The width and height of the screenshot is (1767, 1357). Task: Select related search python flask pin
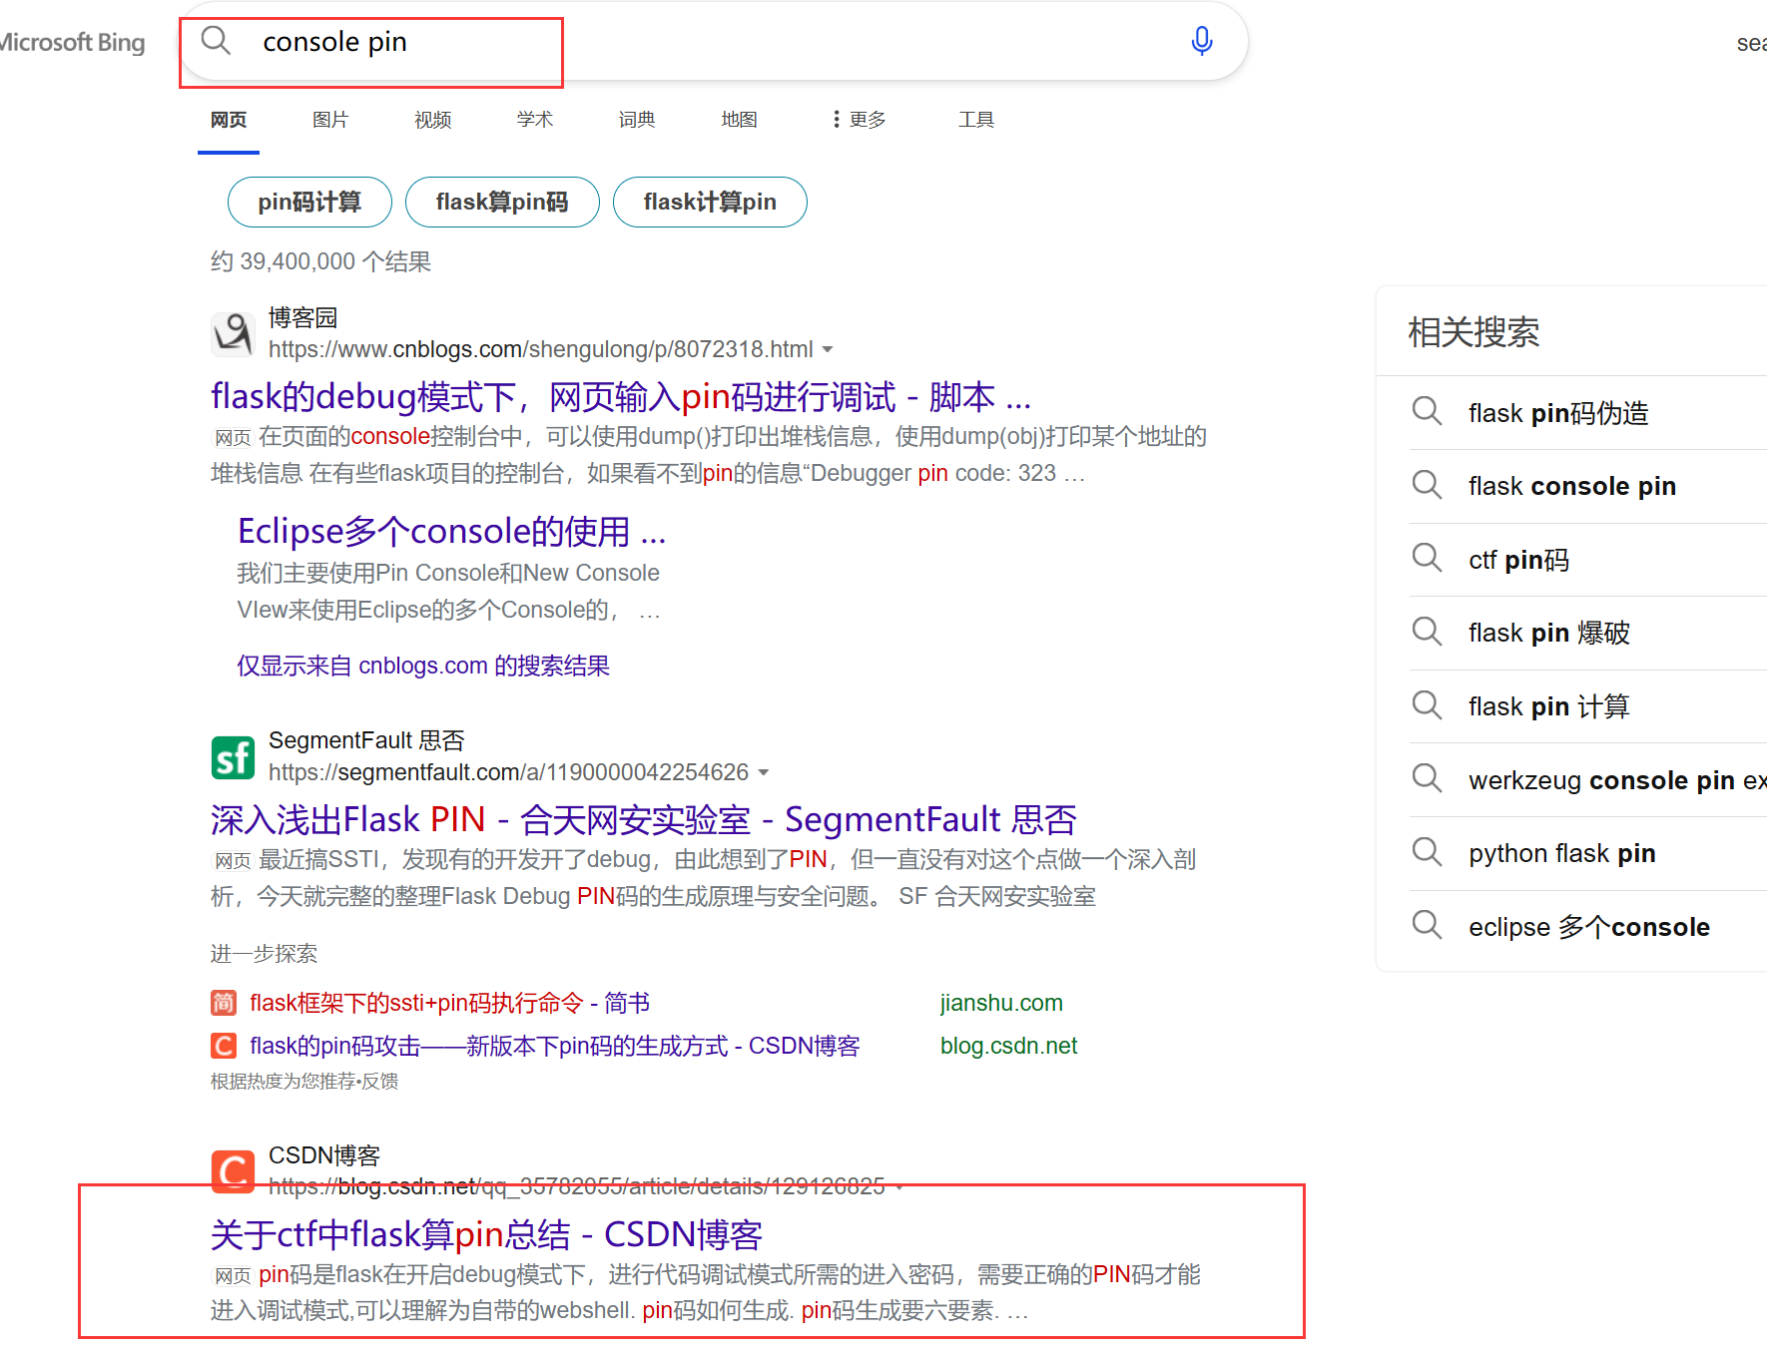[1562, 853]
